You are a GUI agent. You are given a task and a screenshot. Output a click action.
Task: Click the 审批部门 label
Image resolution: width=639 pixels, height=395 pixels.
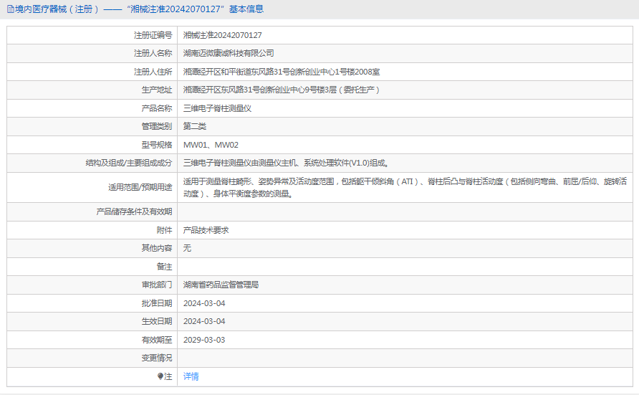(157, 285)
